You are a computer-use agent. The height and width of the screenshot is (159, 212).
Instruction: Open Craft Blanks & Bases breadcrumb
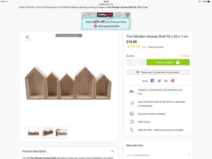tap(68, 7)
